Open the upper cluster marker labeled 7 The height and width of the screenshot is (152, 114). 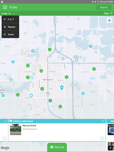(x=42, y=89)
